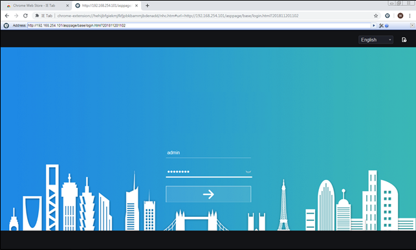The width and height of the screenshot is (416, 250).
Task: Open IE Tab help question mark
Action: [386, 26]
